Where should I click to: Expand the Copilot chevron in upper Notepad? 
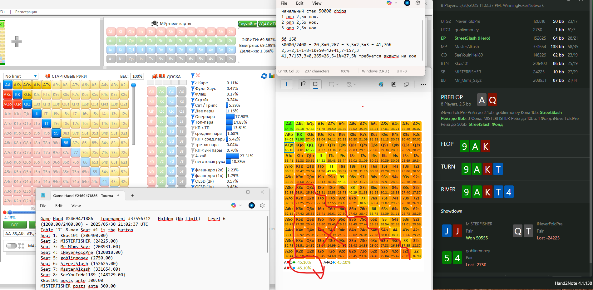(x=396, y=3)
